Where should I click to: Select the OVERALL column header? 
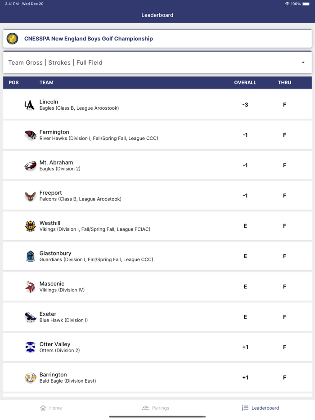(245, 83)
